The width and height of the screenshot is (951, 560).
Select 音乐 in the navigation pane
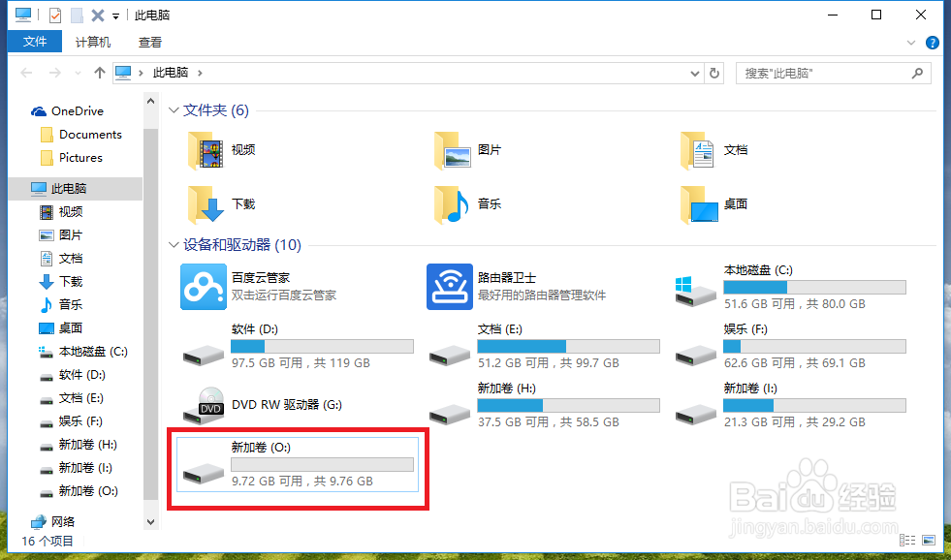(61, 305)
